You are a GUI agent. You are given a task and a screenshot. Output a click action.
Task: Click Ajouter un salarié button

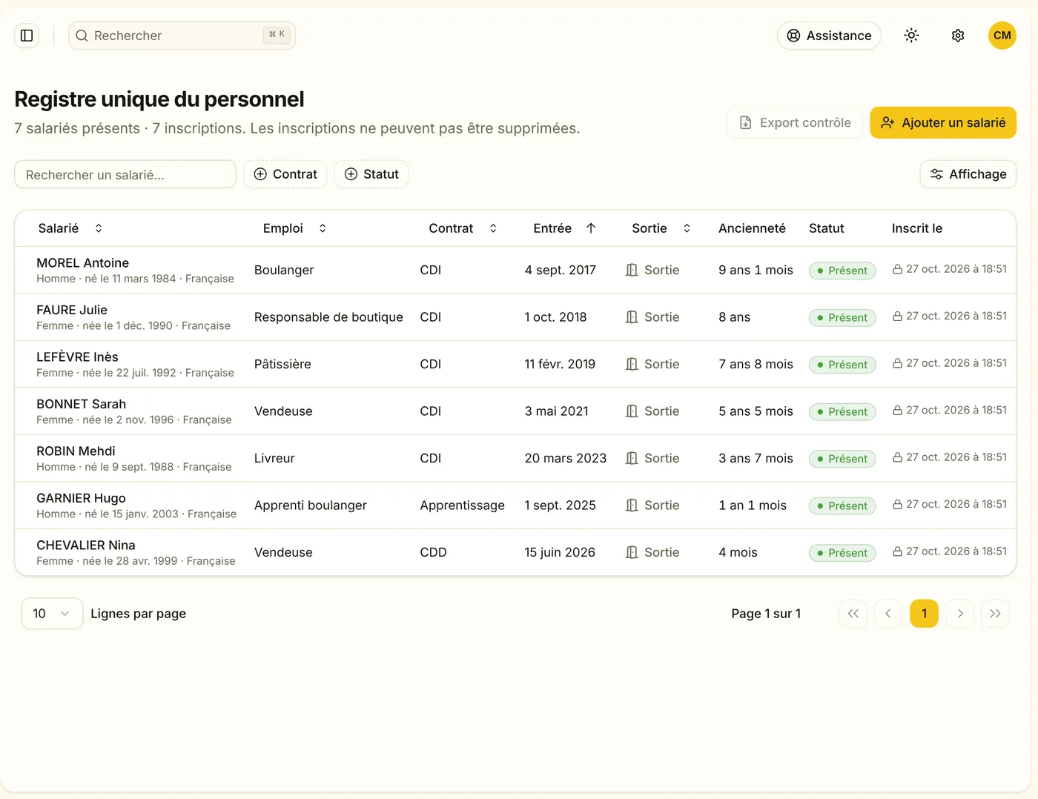(x=943, y=123)
